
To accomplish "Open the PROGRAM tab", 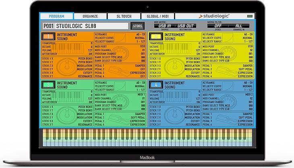I will pos(57,16).
